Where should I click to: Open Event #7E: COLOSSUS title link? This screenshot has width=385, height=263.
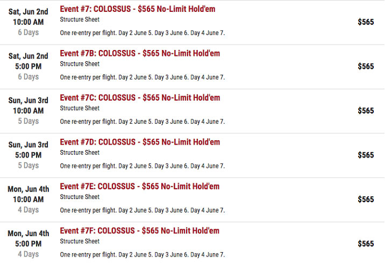tap(140, 187)
